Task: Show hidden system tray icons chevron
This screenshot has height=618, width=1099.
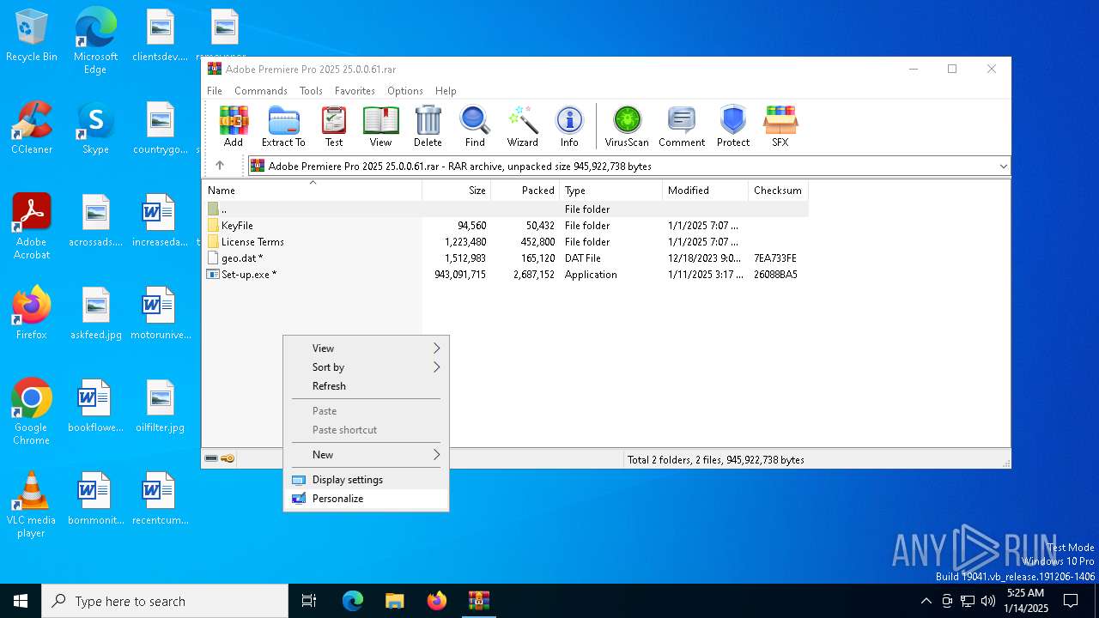Action: pos(926,601)
